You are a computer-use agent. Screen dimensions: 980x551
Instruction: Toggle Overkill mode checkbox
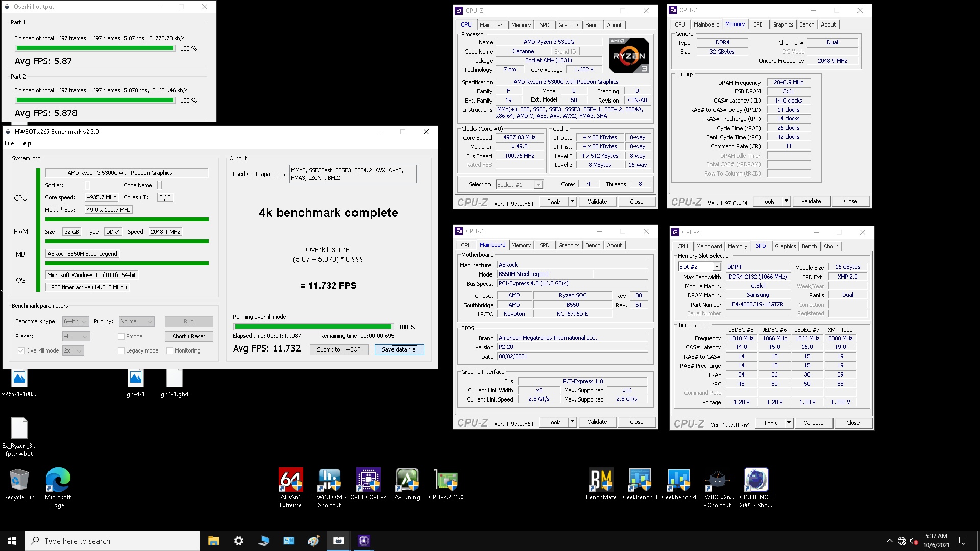[x=21, y=350]
